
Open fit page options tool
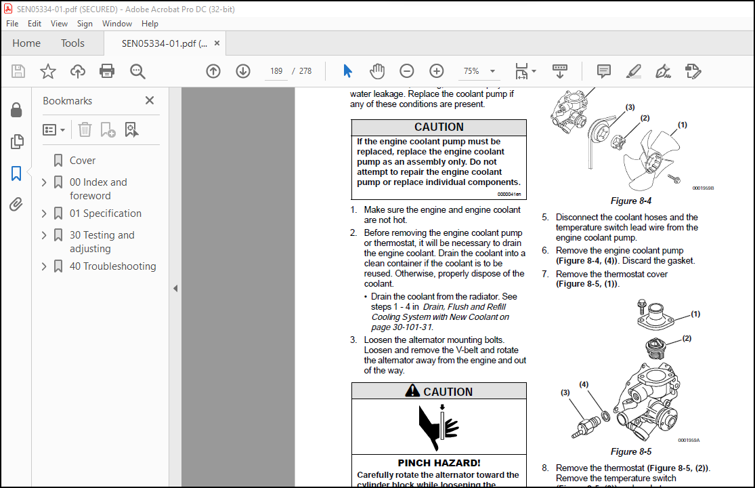[x=521, y=71]
